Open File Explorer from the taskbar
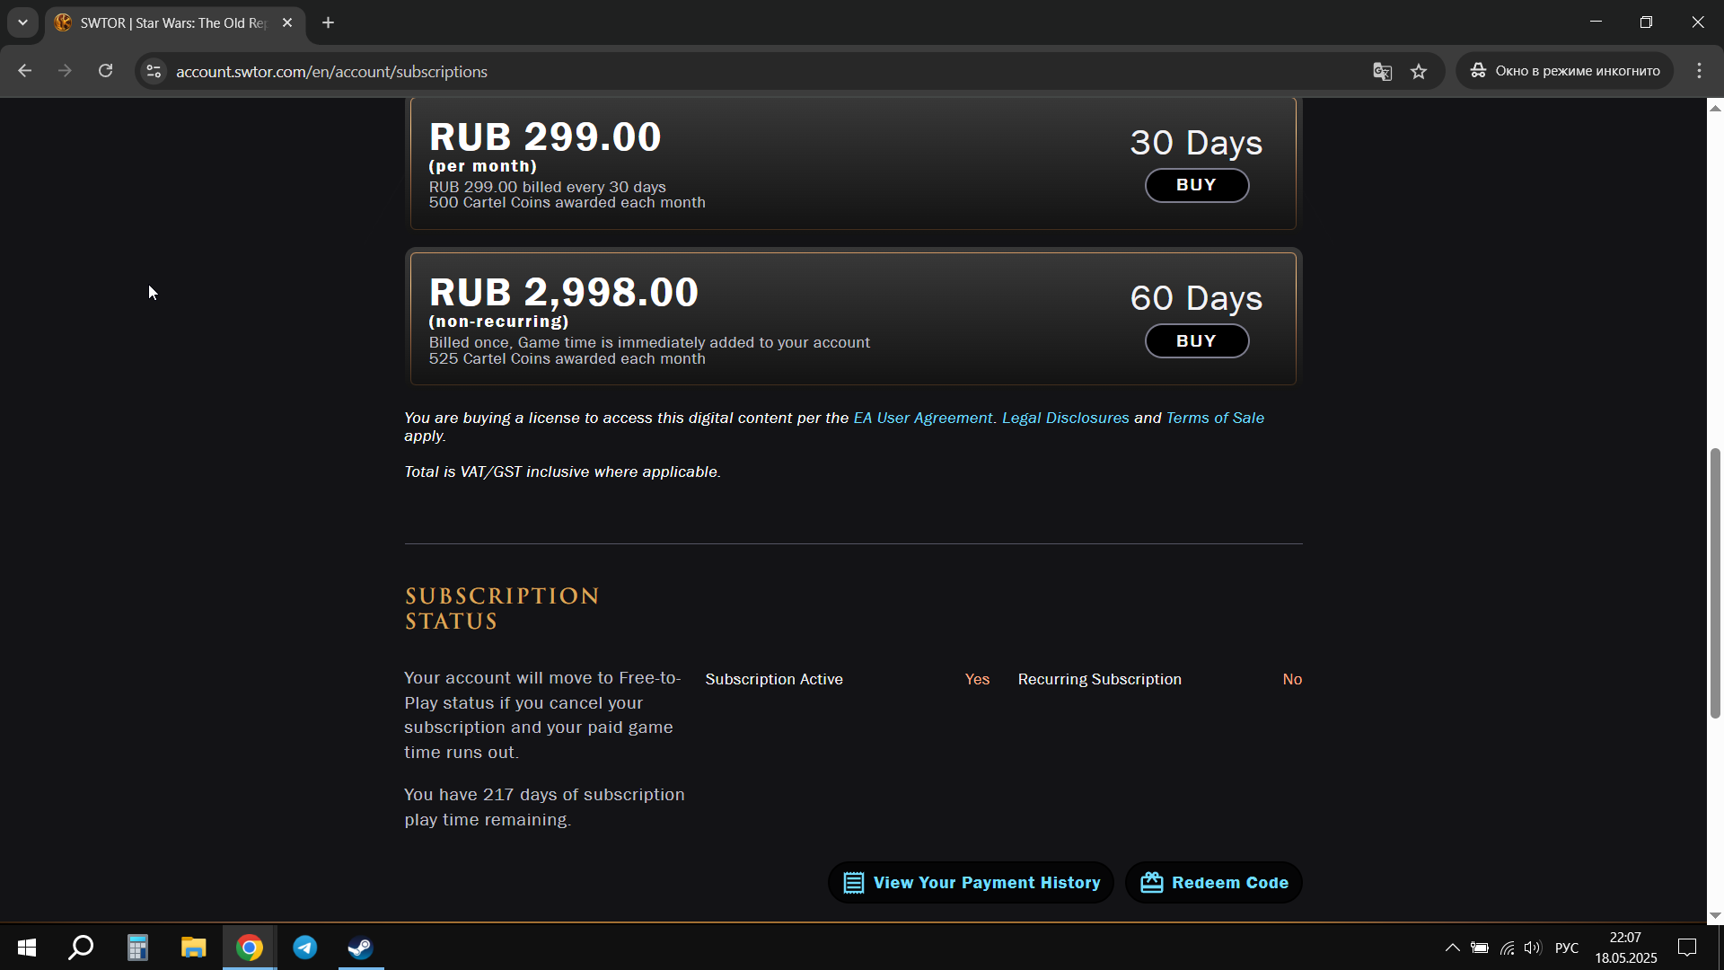The height and width of the screenshot is (970, 1724). [x=193, y=948]
